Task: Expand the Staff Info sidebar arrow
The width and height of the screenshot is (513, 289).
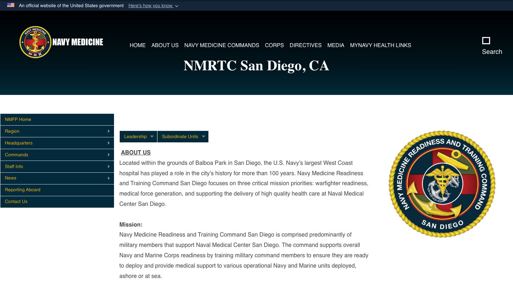Action: [x=109, y=166]
